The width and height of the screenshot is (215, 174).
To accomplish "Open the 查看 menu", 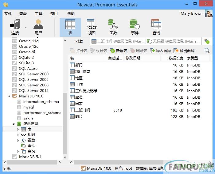I will coord(23,13).
